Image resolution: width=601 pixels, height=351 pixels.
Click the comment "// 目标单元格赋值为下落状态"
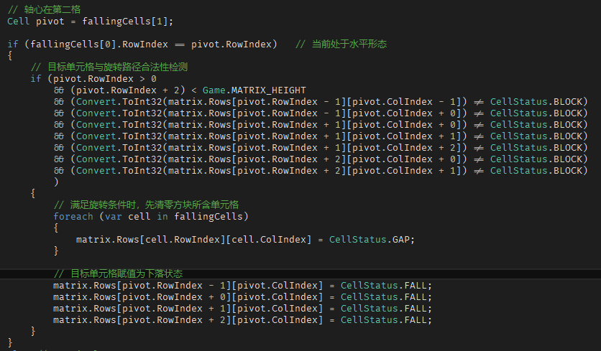(118, 273)
